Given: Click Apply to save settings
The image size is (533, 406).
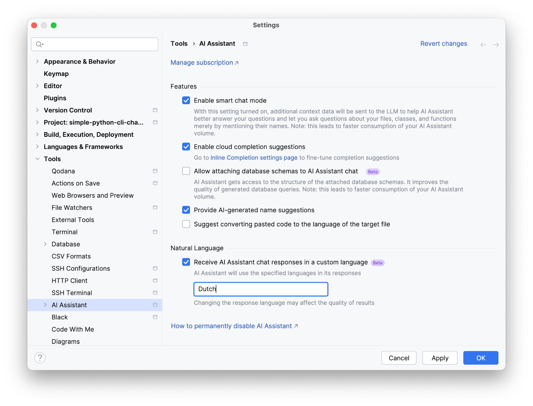Looking at the screenshot, I should tap(440, 358).
